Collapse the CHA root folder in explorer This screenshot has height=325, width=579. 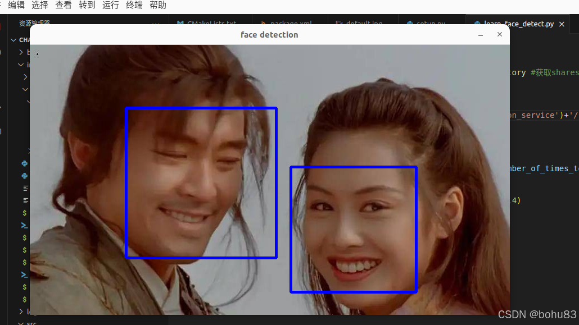tap(13, 40)
